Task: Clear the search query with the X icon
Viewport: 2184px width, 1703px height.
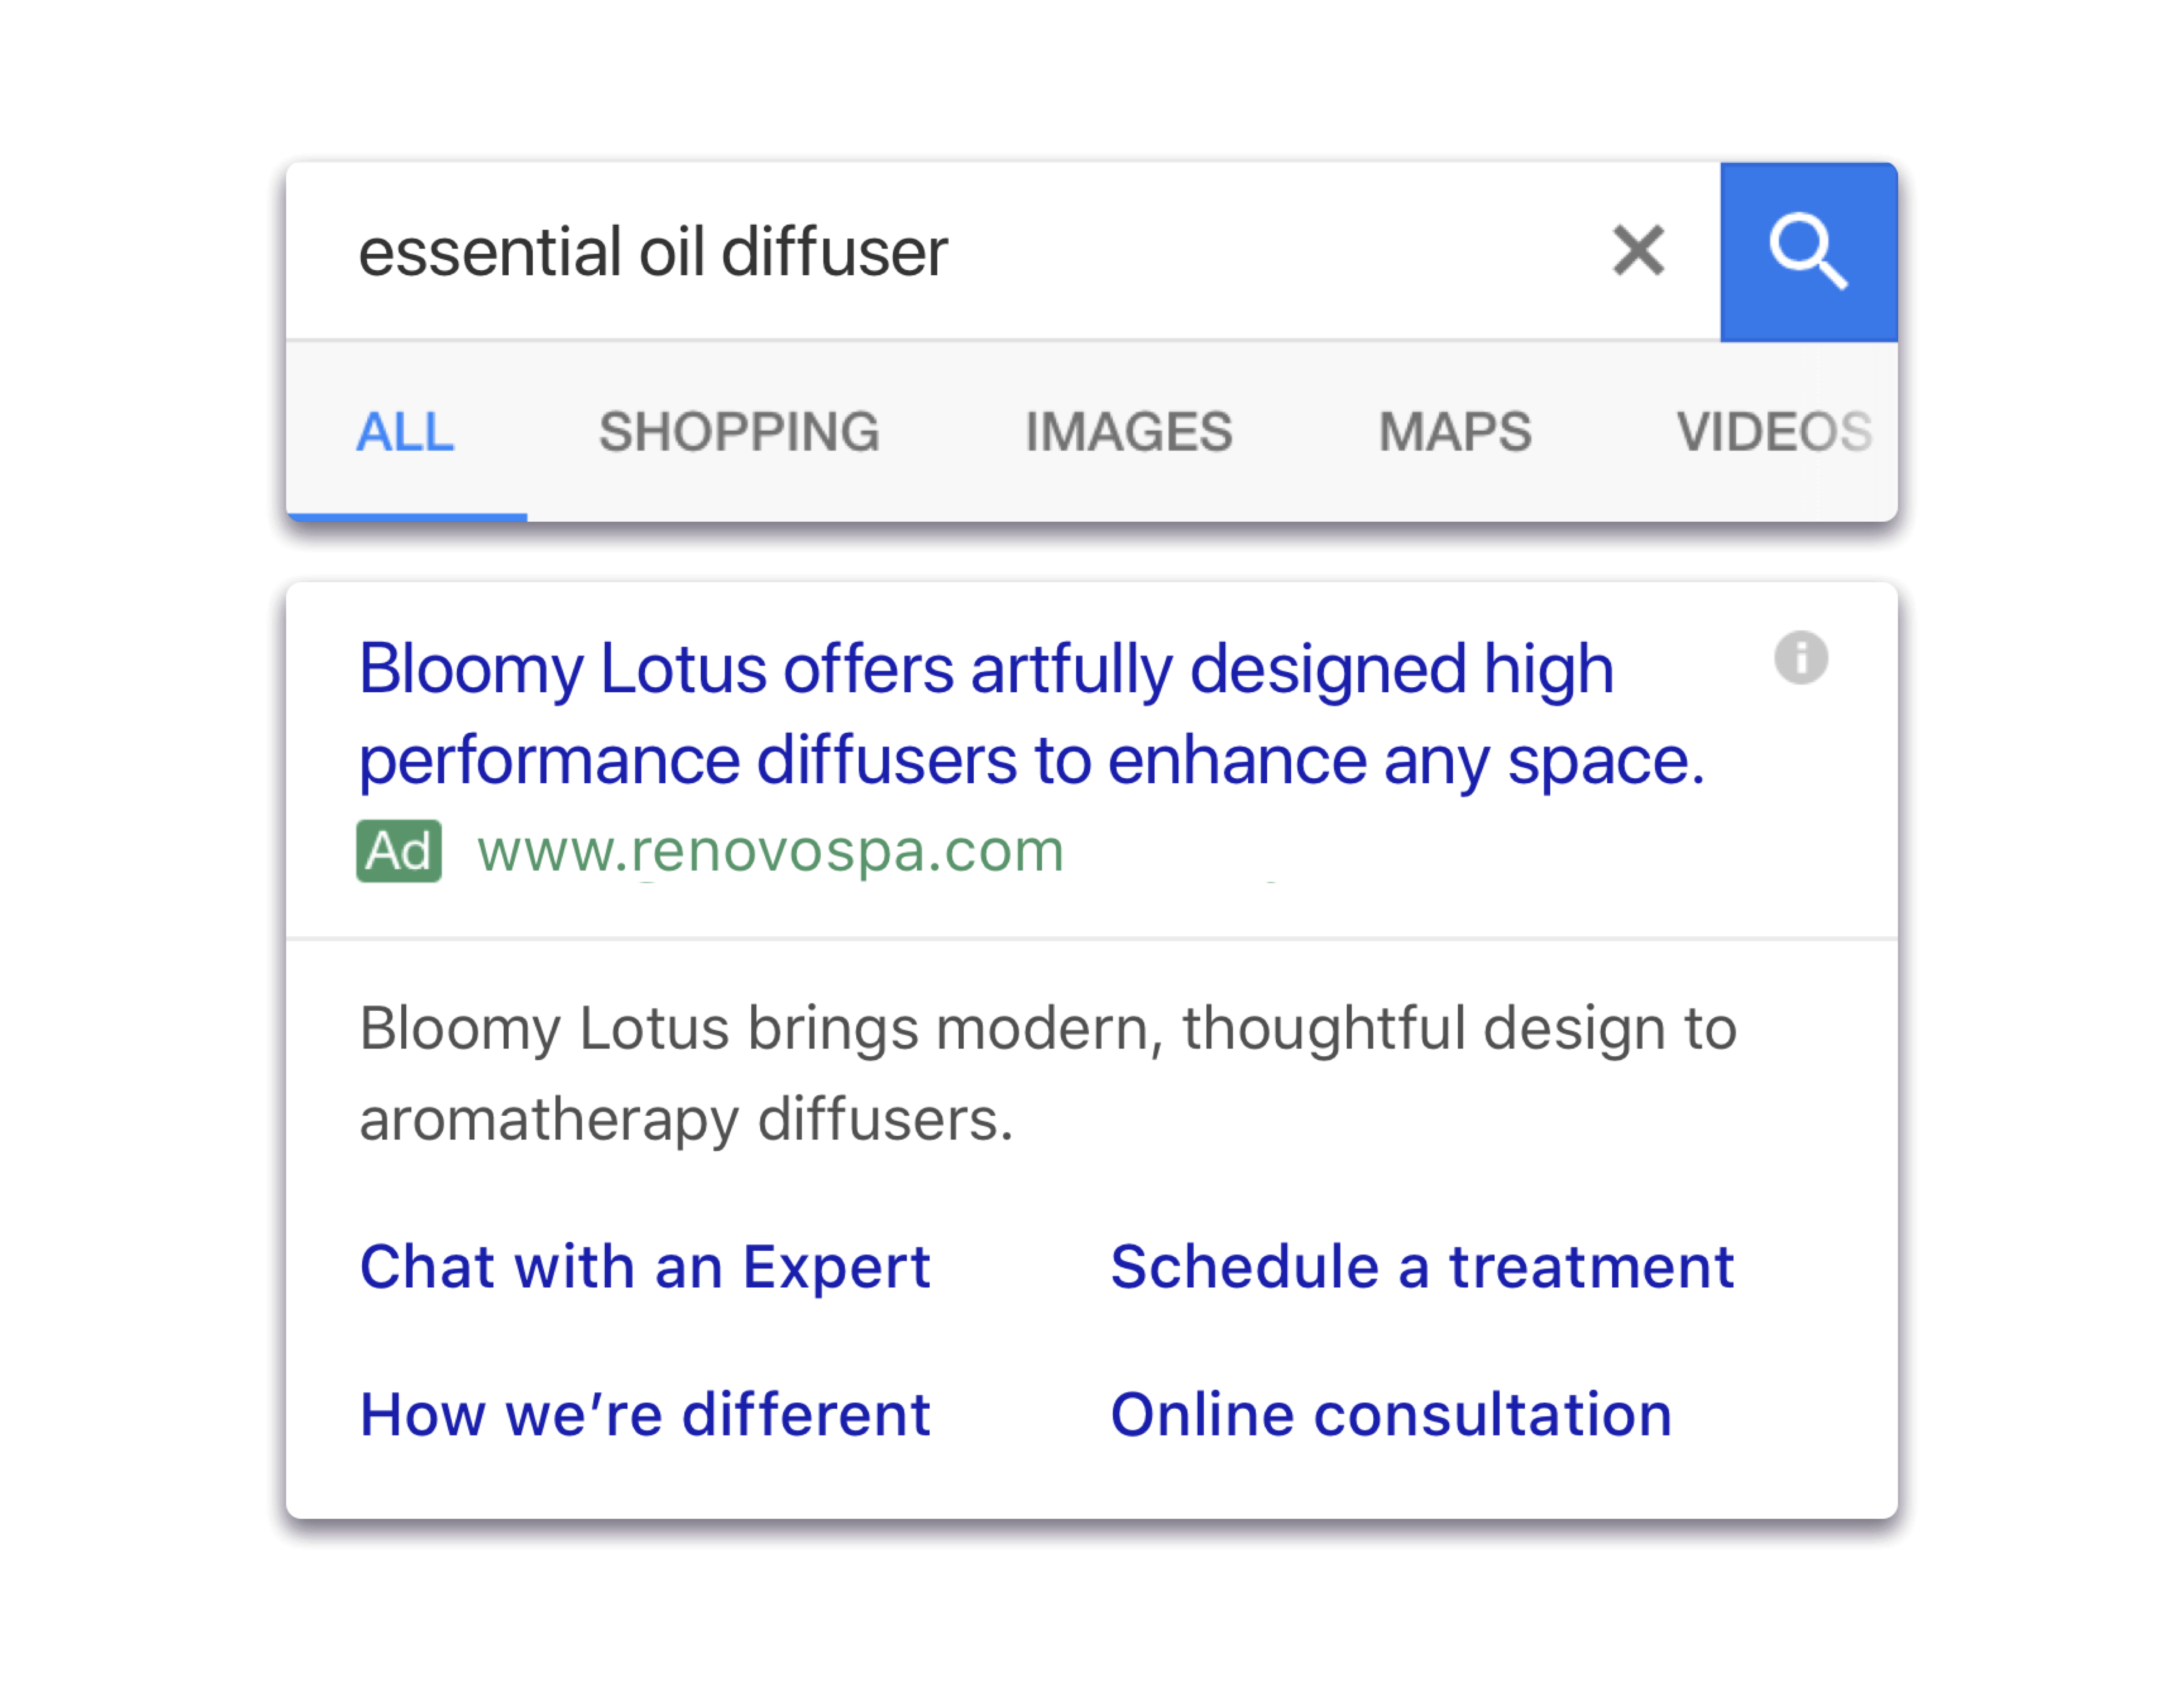Action: coord(1638,250)
